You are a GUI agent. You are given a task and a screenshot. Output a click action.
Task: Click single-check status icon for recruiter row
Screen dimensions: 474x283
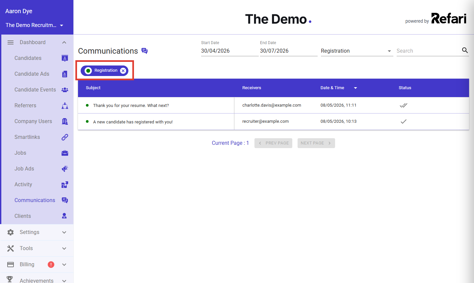404,121
